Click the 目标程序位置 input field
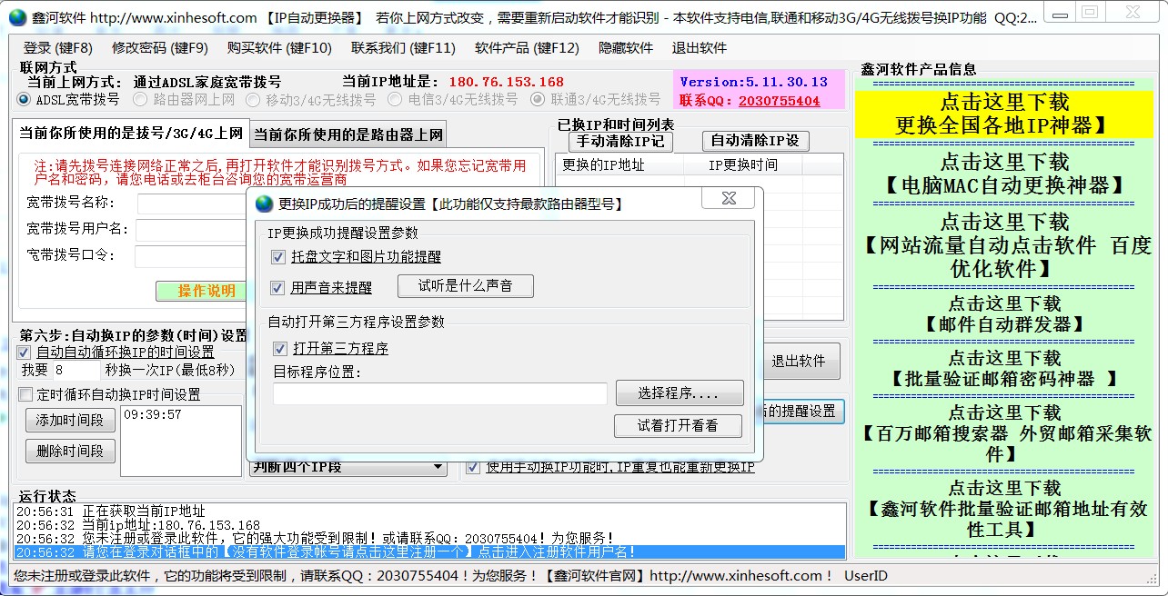 (x=440, y=392)
